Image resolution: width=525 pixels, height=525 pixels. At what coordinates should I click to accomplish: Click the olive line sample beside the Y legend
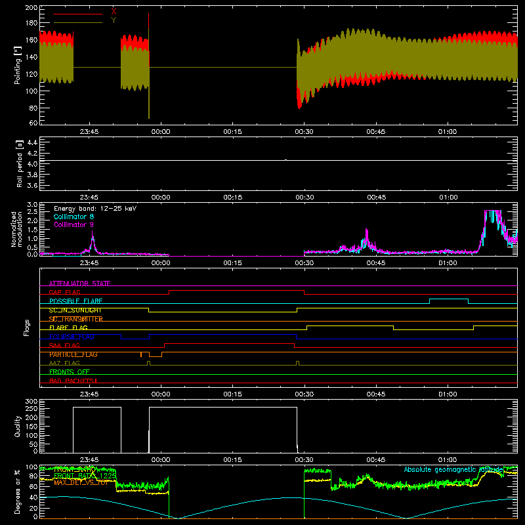[78, 22]
